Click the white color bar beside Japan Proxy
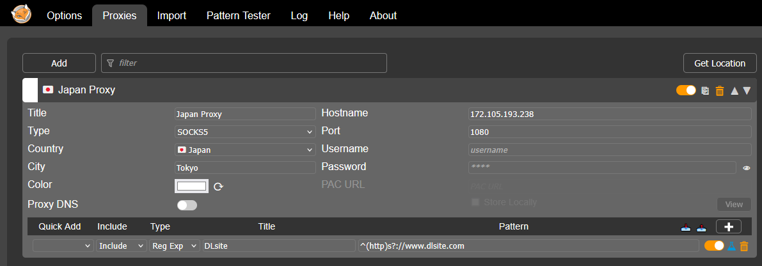 30,90
